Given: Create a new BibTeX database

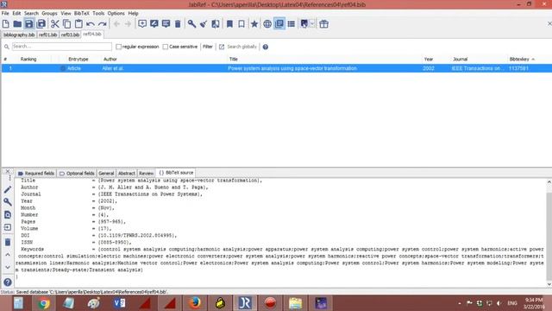Looking at the screenshot, I should (6, 24).
